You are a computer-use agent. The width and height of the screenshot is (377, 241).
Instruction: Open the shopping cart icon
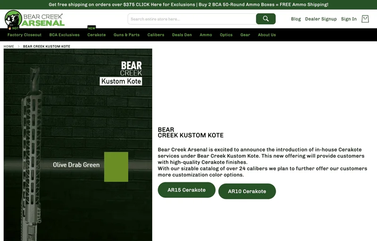(365, 19)
